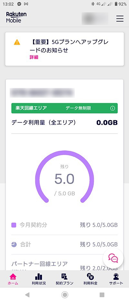Tap the Android recent apps square
The width and height of the screenshot is (129, 302).
[102, 295]
